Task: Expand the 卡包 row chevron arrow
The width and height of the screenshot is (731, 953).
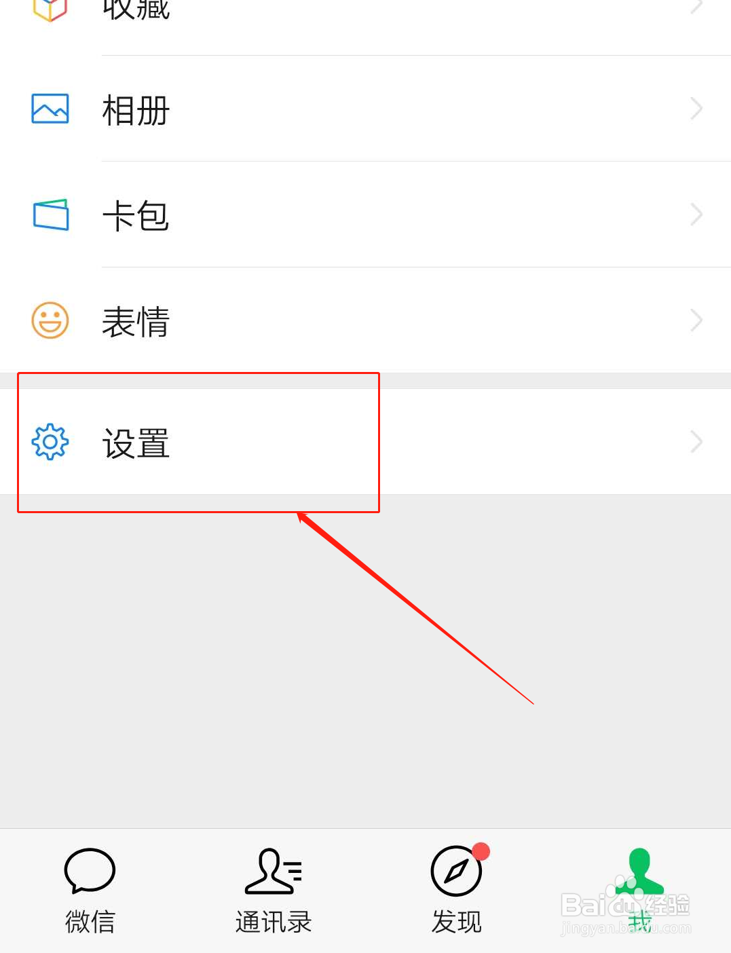Action: pyautogui.click(x=696, y=214)
